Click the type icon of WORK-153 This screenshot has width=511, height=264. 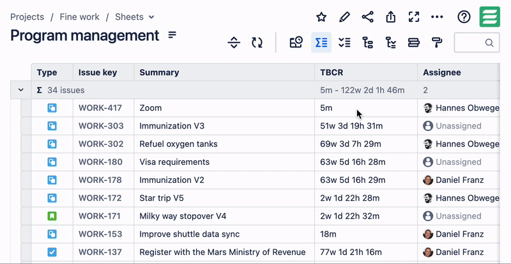[52, 234]
